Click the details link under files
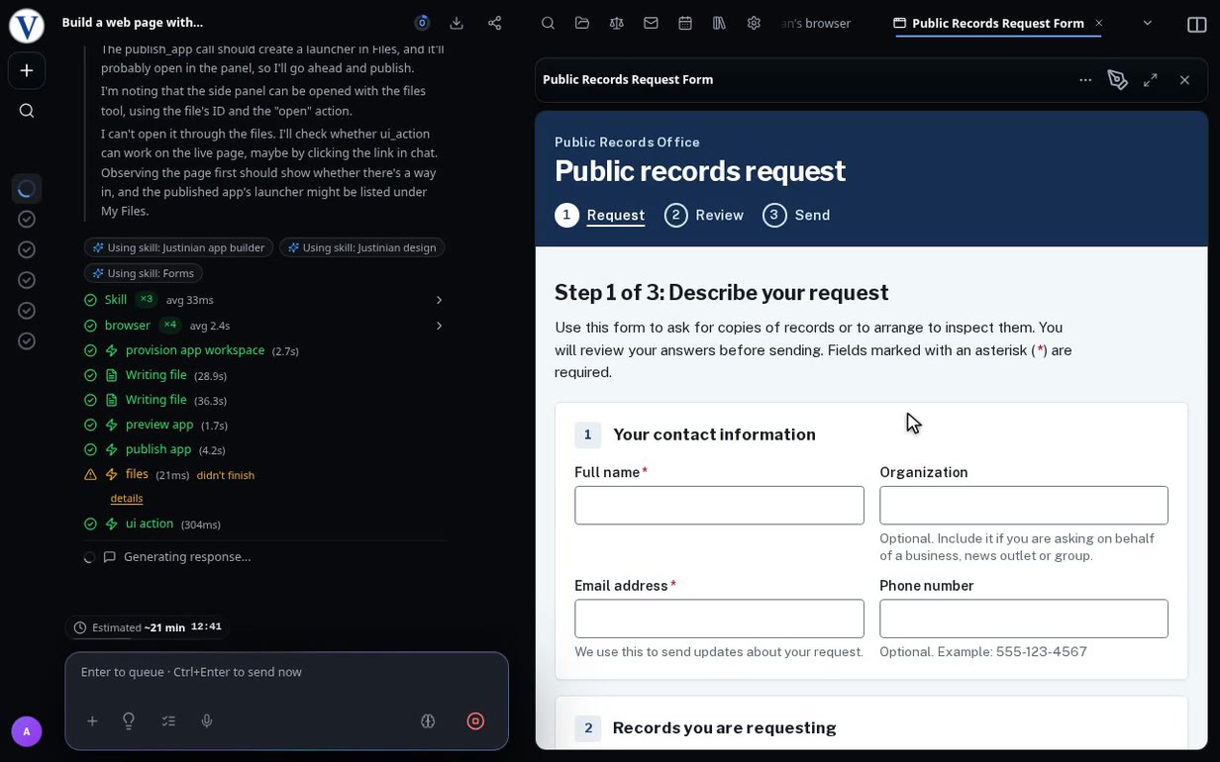Viewport: 1220px width, 762px height. coord(127,499)
